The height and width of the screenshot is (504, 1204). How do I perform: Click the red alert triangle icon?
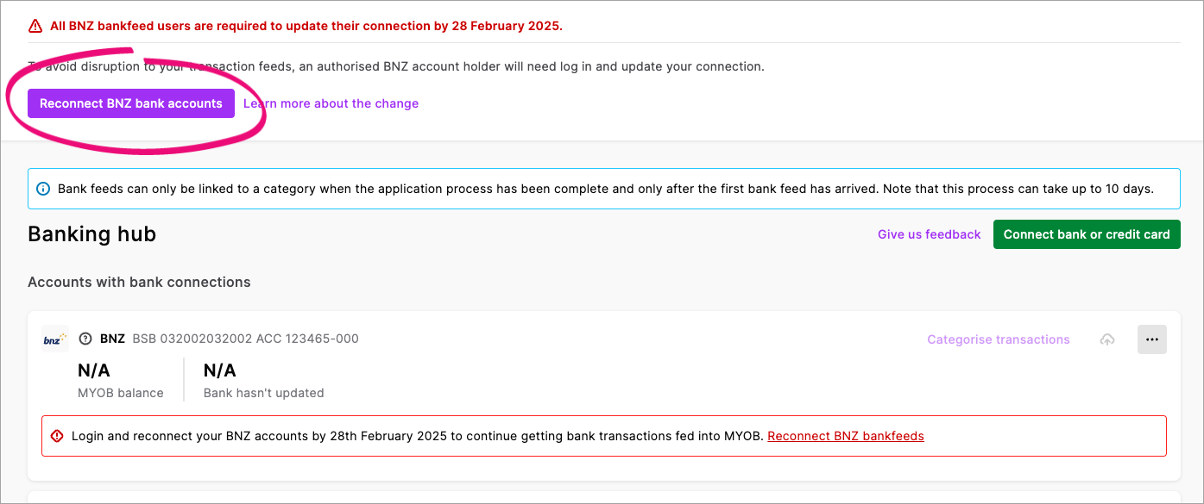(x=35, y=26)
